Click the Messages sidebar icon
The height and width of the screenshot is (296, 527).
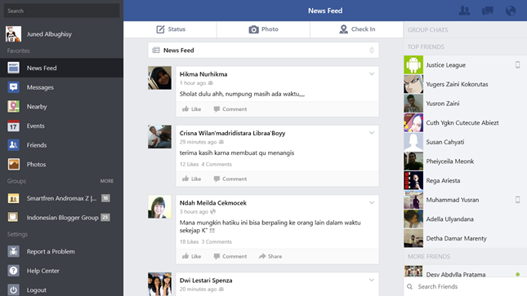pos(13,87)
